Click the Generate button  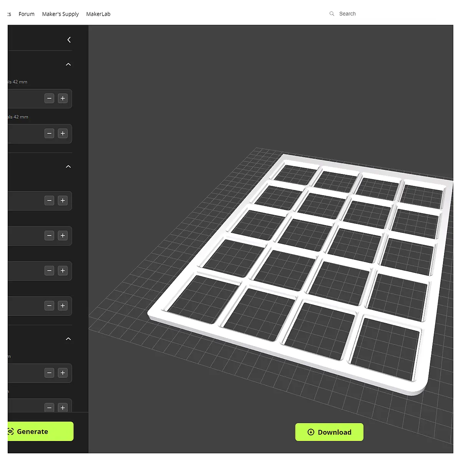(x=40, y=431)
